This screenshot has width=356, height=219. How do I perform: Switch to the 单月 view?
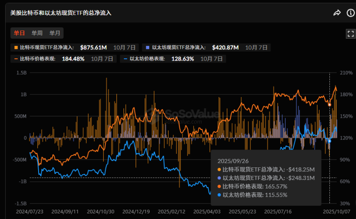(54, 33)
